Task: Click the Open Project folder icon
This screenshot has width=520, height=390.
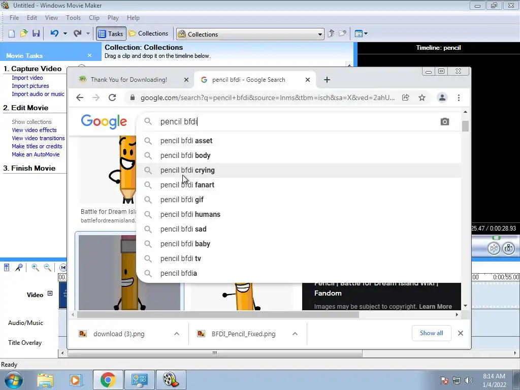Action: [x=24, y=34]
